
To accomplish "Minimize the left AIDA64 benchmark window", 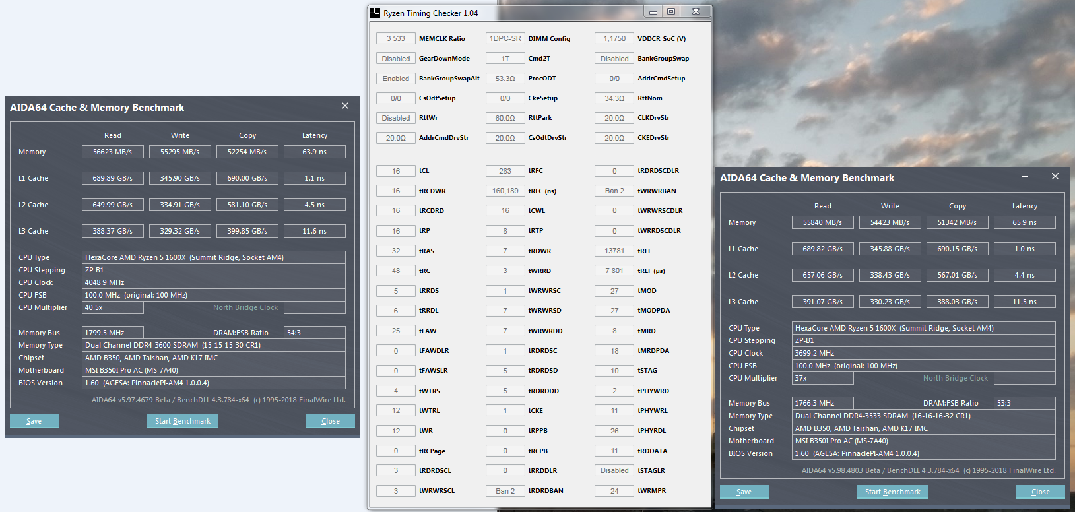I will pyautogui.click(x=315, y=106).
